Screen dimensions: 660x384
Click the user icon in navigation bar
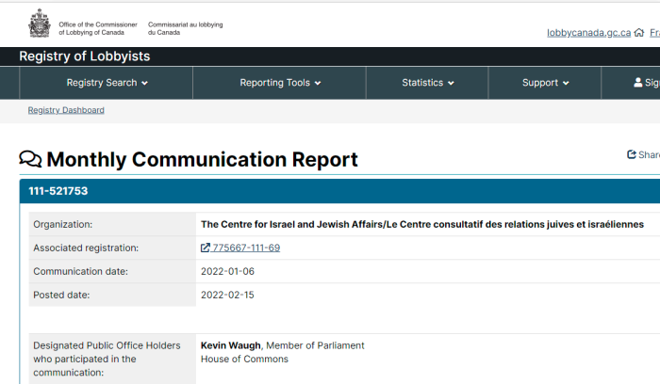pyautogui.click(x=638, y=82)
